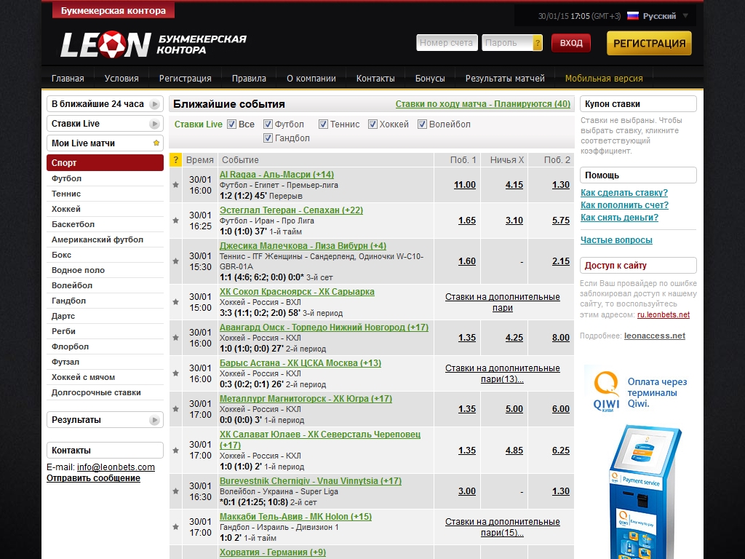Click the yellow question mark in table header
Viewport: 745px width, 559px height.
coord(175,160)
